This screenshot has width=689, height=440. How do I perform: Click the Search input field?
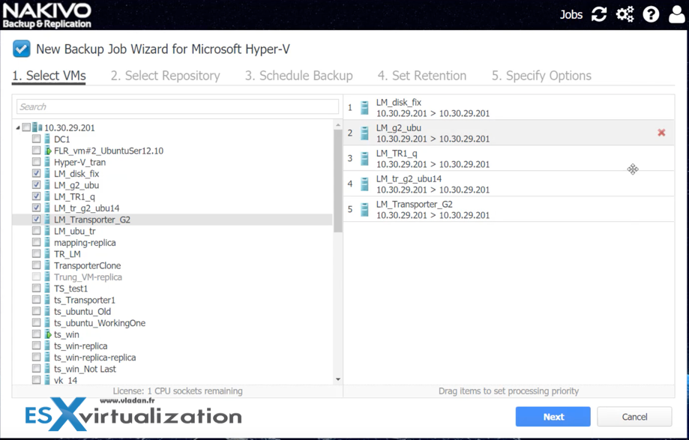click(178, 106)
